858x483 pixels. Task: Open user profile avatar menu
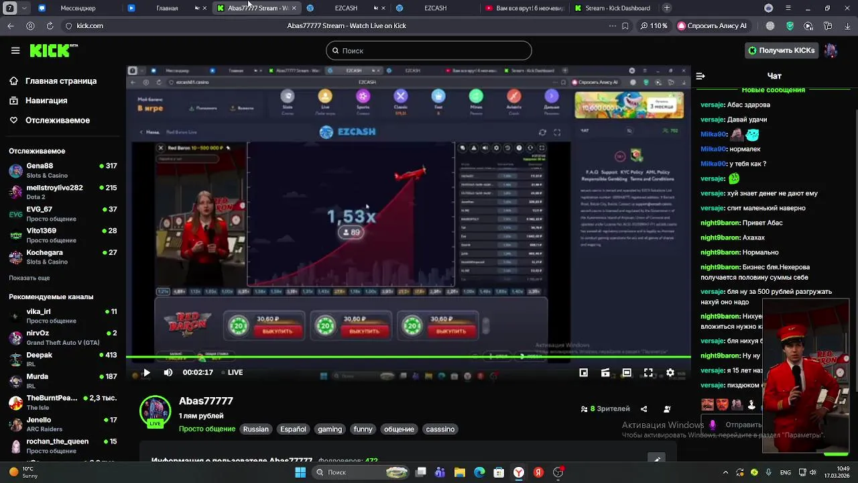831,50
